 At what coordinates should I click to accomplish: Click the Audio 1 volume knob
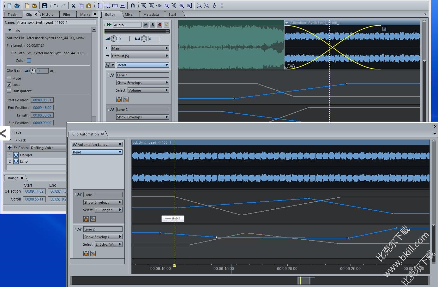(x=114, y=39)
